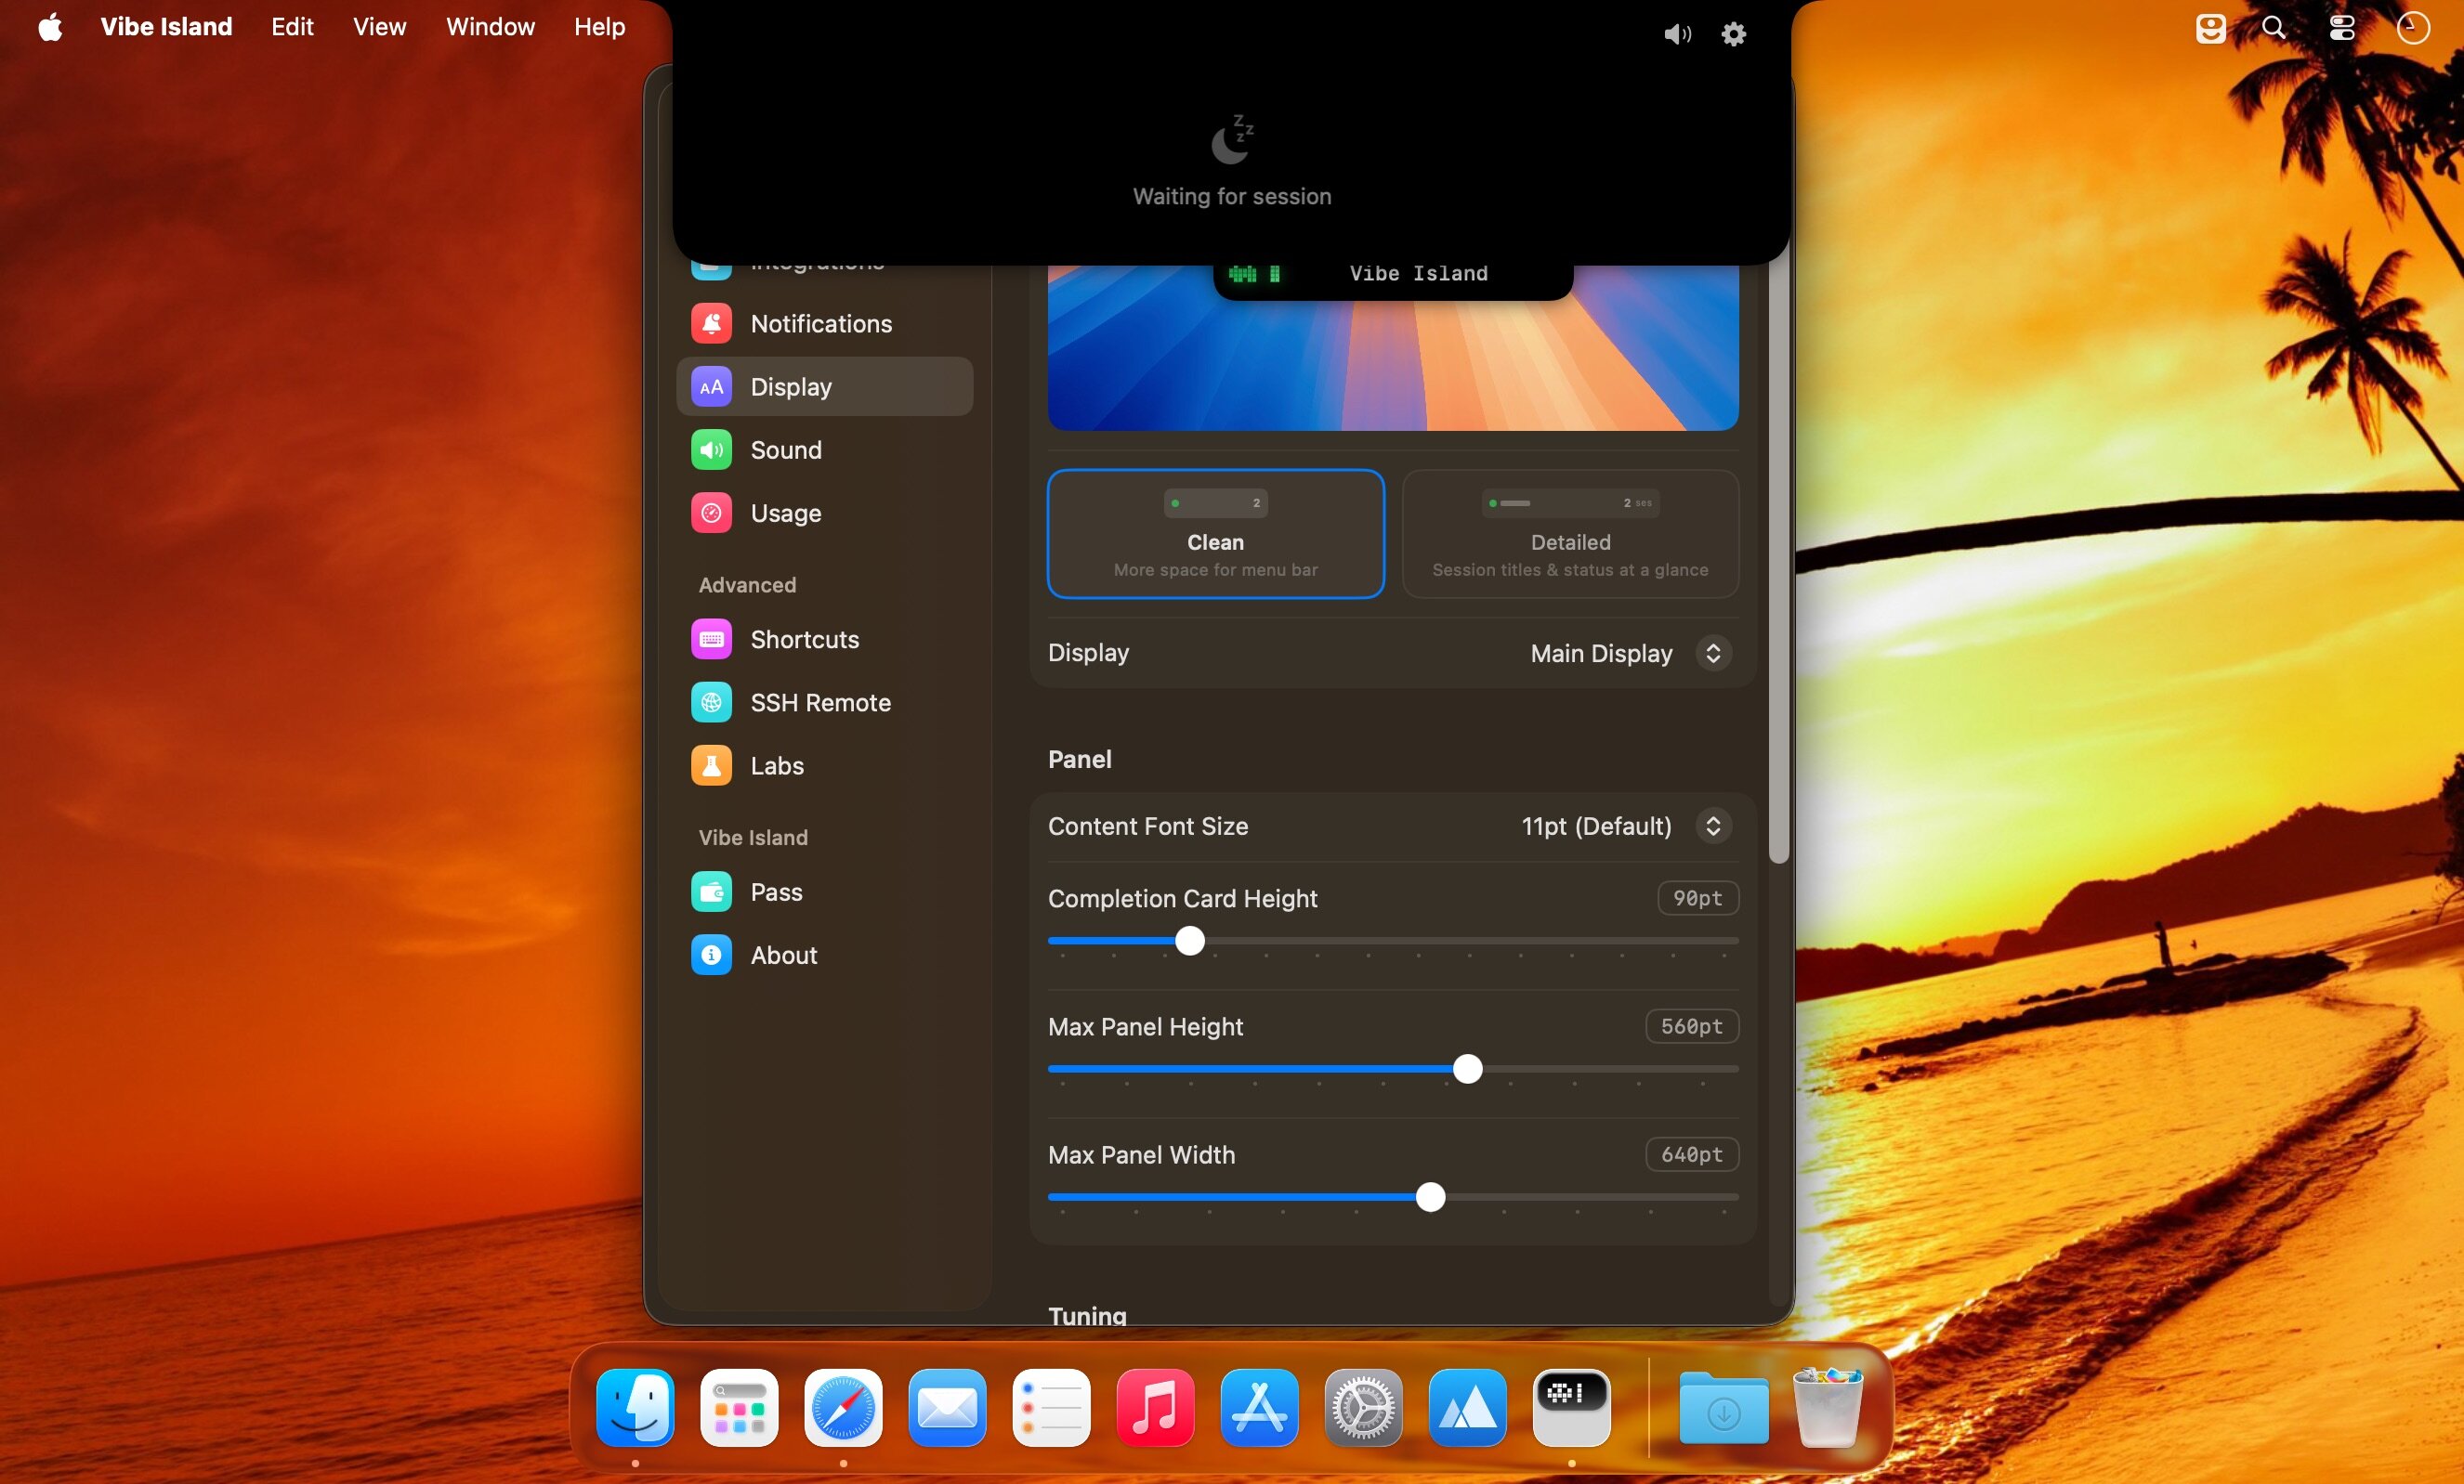Click the 560pt Max Panel Height value
The width and height of the screenshot is (2464, 1484).
tap(1692, 1026)
